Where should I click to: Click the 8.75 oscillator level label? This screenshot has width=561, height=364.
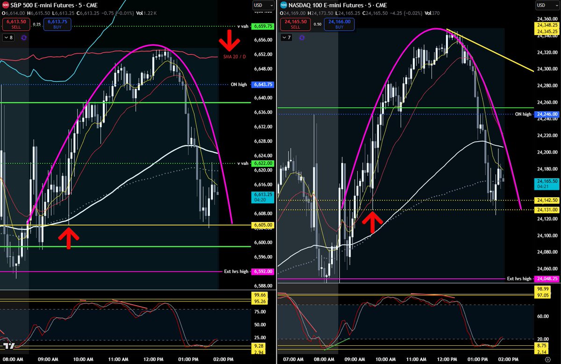[x=542, y=345]
